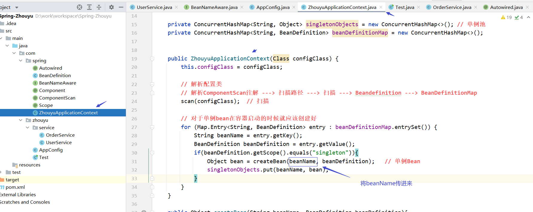Click the Collapse All icon in Project panel
The width and height of the screenshot is (533, 212).
click(99, 7)
